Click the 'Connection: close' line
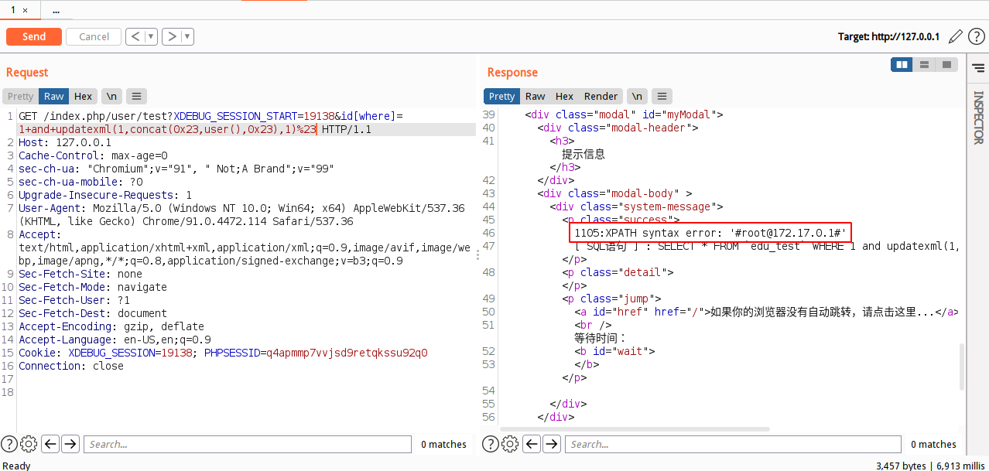 (71, 366)
